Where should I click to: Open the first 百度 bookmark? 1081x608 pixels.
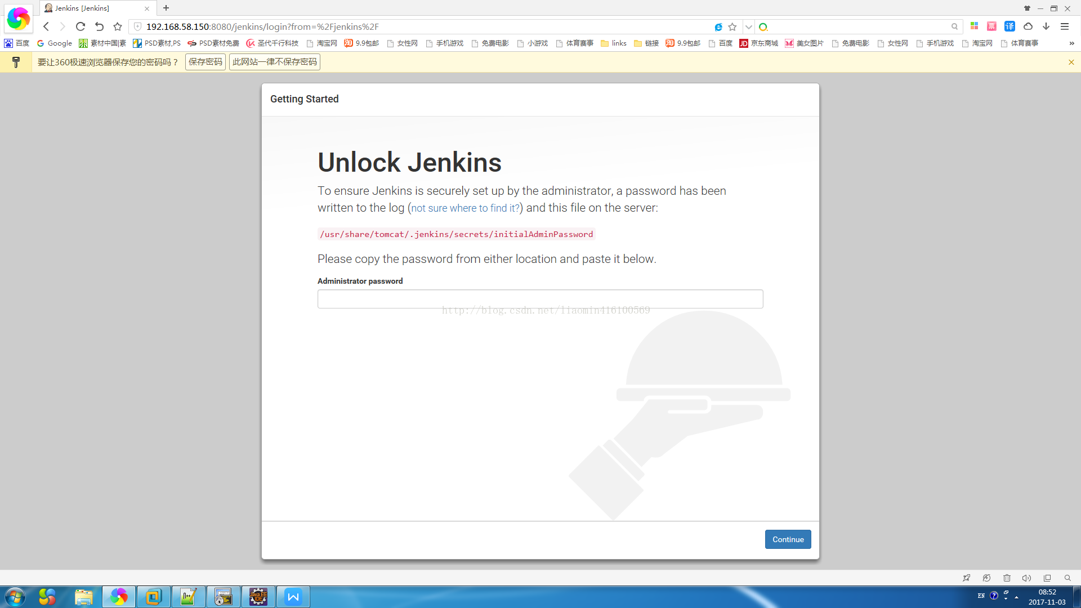point(17,43)
